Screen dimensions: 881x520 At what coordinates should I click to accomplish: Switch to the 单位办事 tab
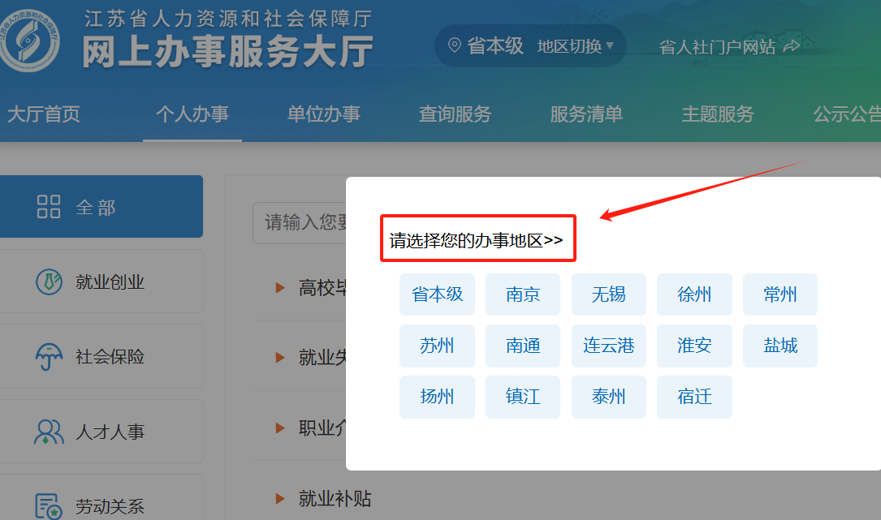pos(323,114)
